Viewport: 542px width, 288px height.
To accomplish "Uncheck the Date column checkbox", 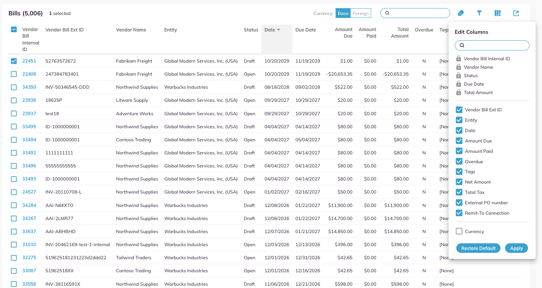I will [x=459, y=131].
